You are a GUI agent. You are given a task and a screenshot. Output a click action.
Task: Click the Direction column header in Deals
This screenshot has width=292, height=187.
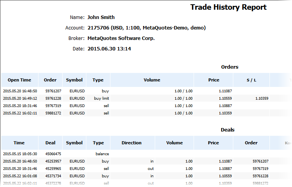(131, 143)
